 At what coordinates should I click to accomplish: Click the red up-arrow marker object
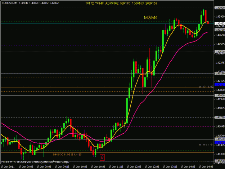tap(102, 157)
